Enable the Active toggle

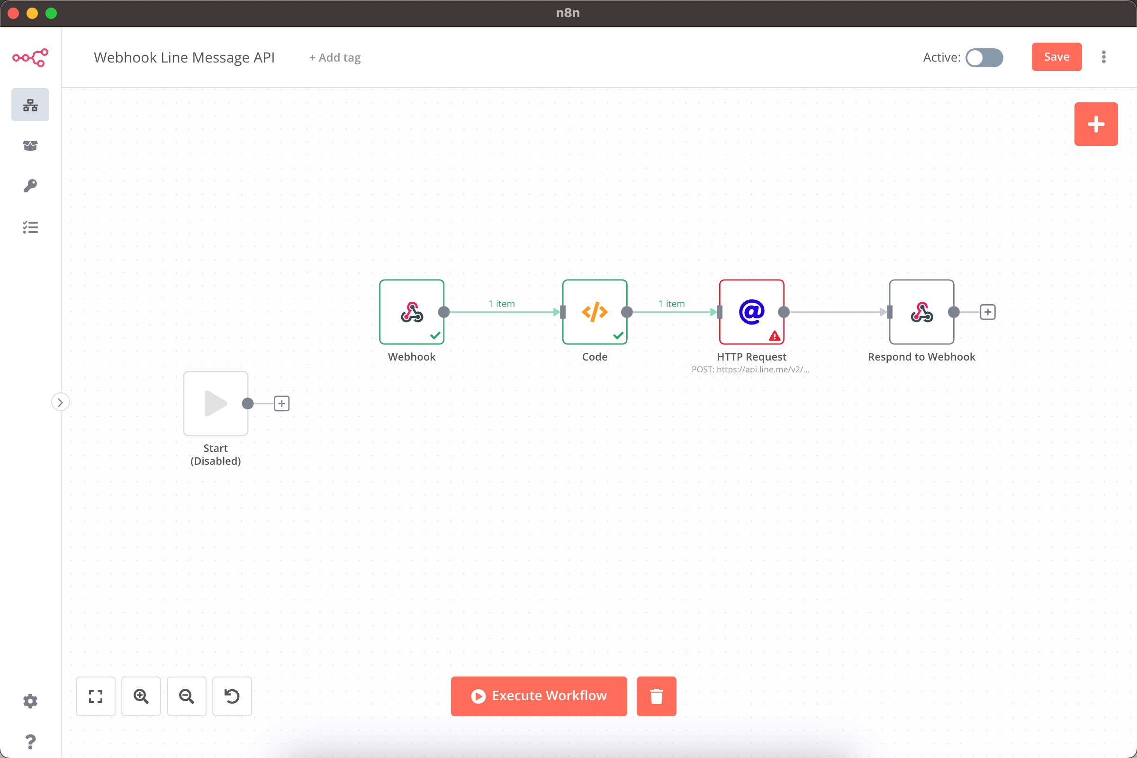984,57
